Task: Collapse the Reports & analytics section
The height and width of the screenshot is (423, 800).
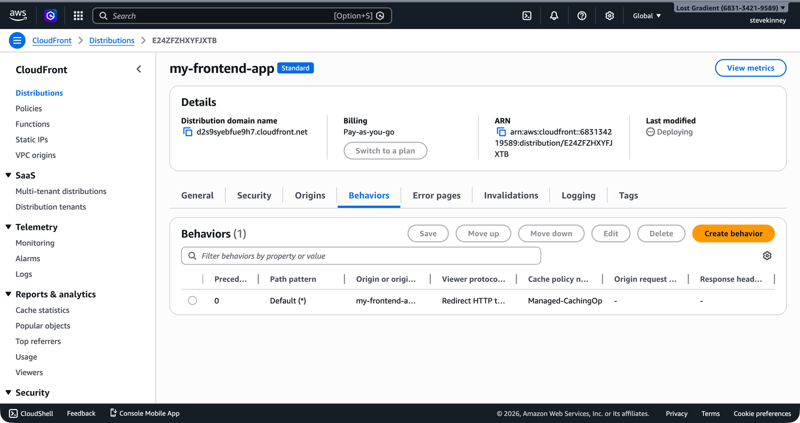Action: pos(8,294)
